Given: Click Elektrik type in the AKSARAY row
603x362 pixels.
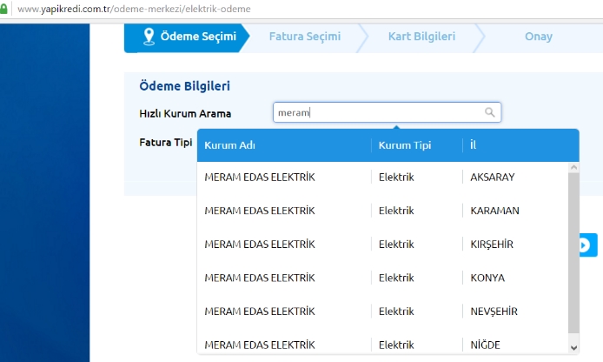Looking at the screenshot, I should tap(396, 178).
